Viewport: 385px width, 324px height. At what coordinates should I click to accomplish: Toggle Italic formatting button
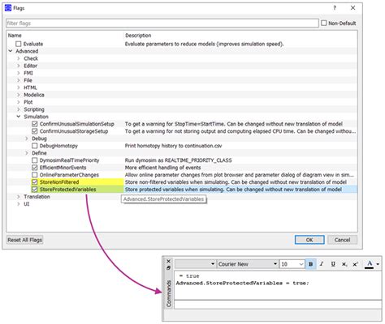(x=322, y=264)
